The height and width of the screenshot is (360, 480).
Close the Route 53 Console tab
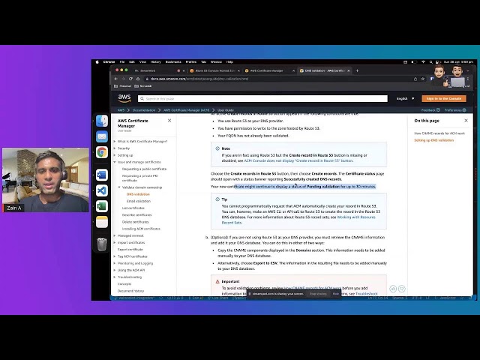[x=238, y=70]
